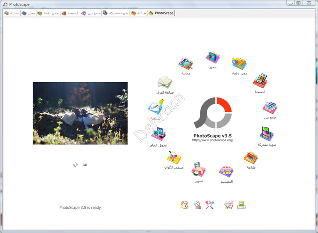Switch to the معاينة tab
This screenshot has width=318, height=233.
tap(12, 13)
